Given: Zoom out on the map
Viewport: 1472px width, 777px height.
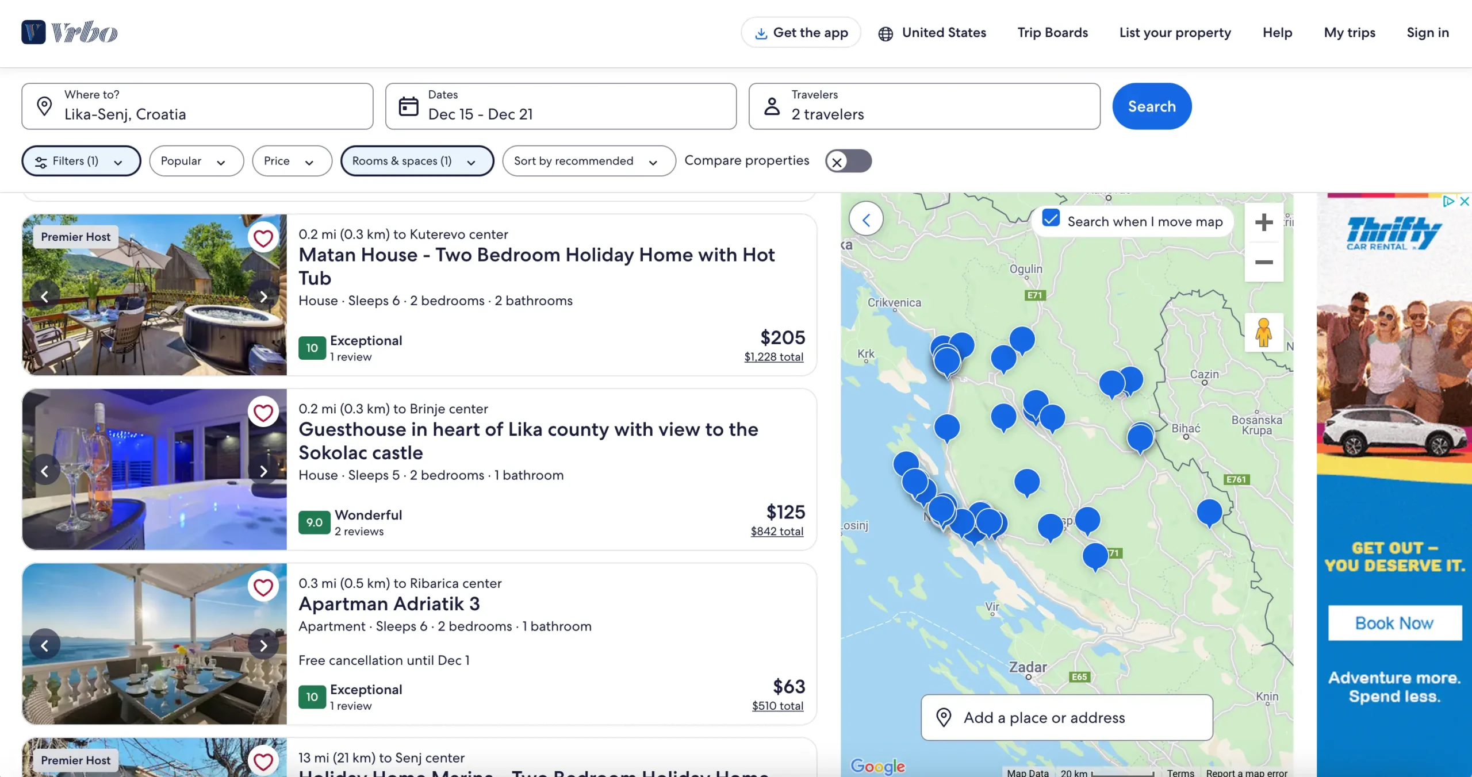Looking at the screenshot, I should [x=1263, y=262].
